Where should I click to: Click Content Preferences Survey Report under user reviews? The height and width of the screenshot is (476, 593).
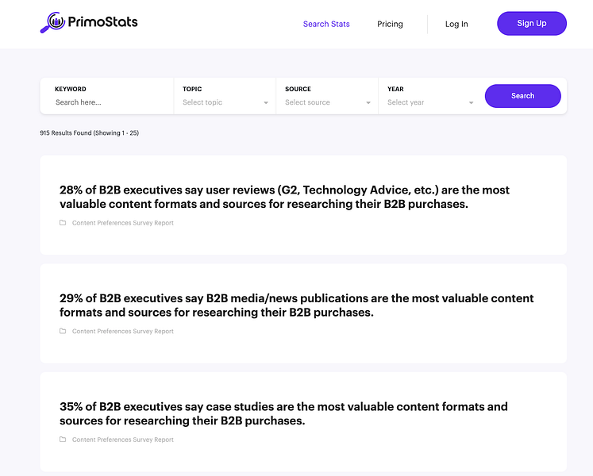pos(123,223)
